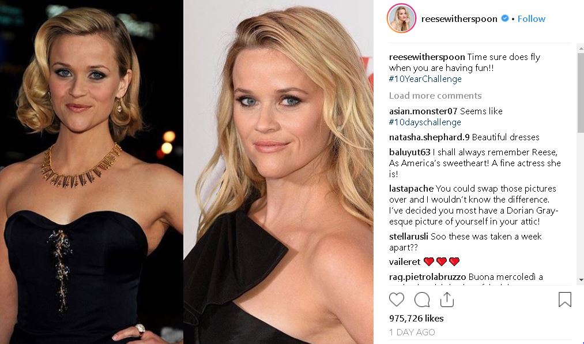Go to stellarusli's profile
Screen dimensions: 584x344
(x=409, y=236)
